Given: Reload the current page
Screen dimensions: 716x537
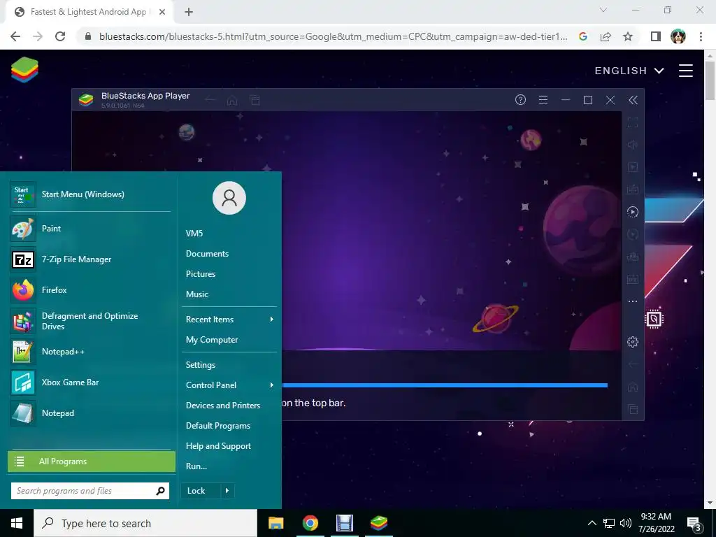Looking at the screenshot, I should click(60, 36).
